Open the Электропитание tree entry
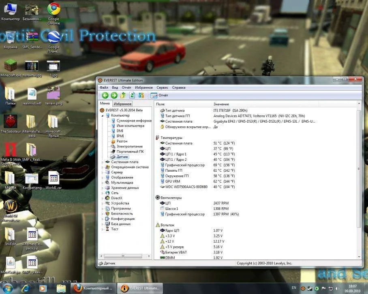Viewport: 368px width, 294px height. pos(129,146)
